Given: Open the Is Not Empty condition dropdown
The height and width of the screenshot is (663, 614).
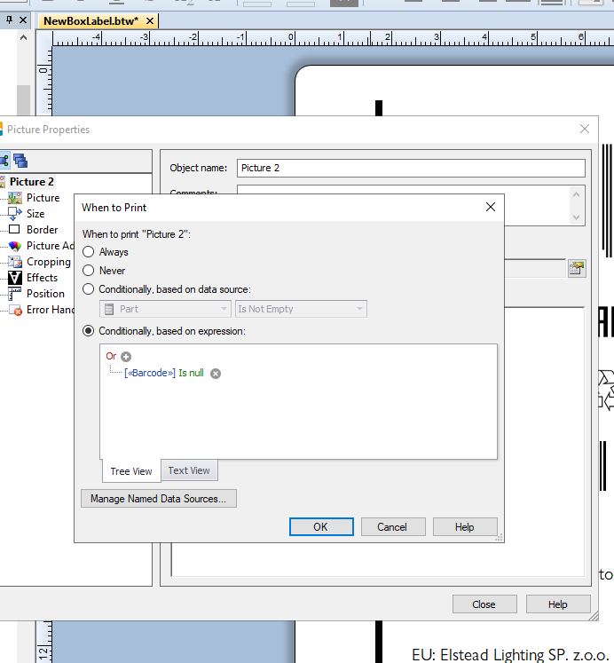Looking at the screenshot, I should (x=301, y=309).
